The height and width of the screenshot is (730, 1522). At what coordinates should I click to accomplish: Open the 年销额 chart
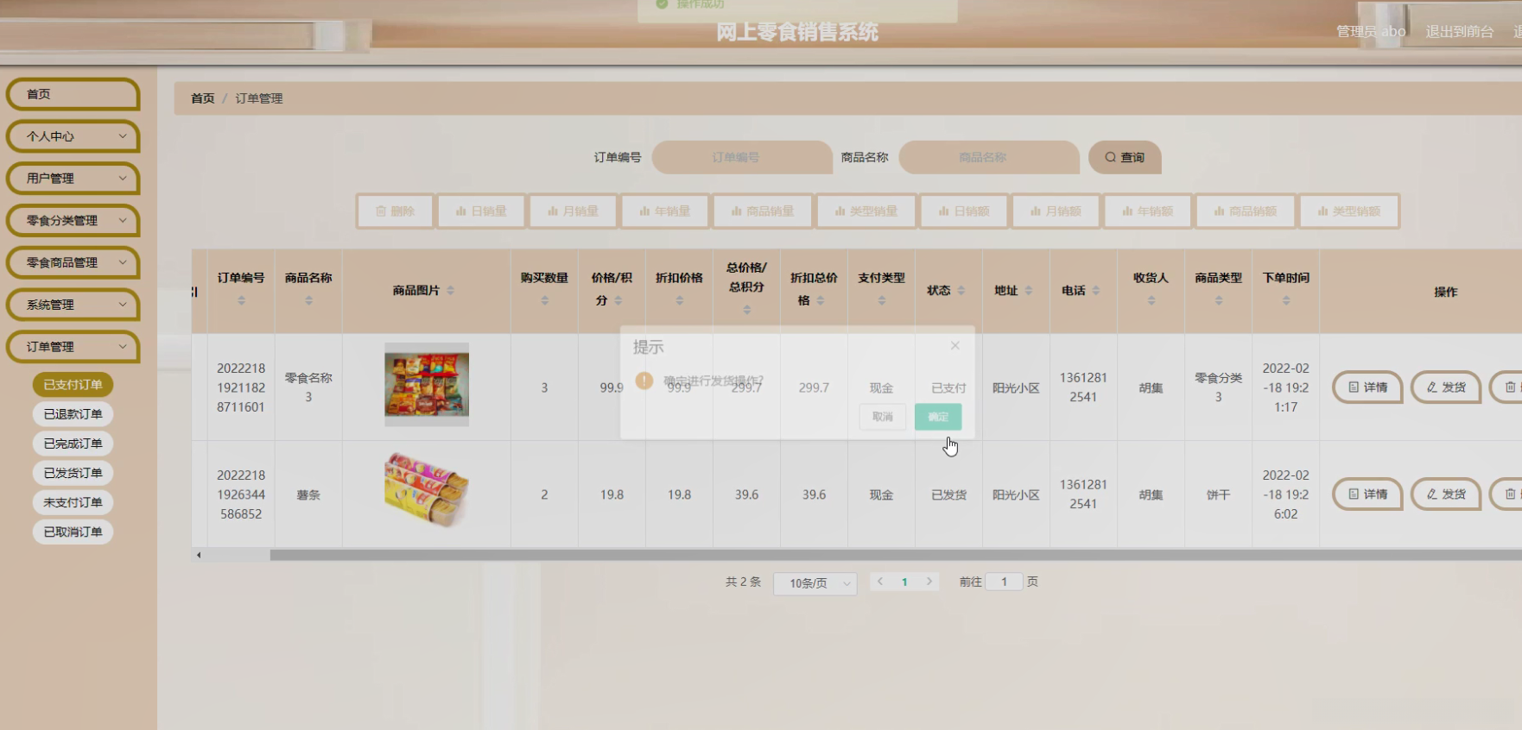click(1147, 211)
